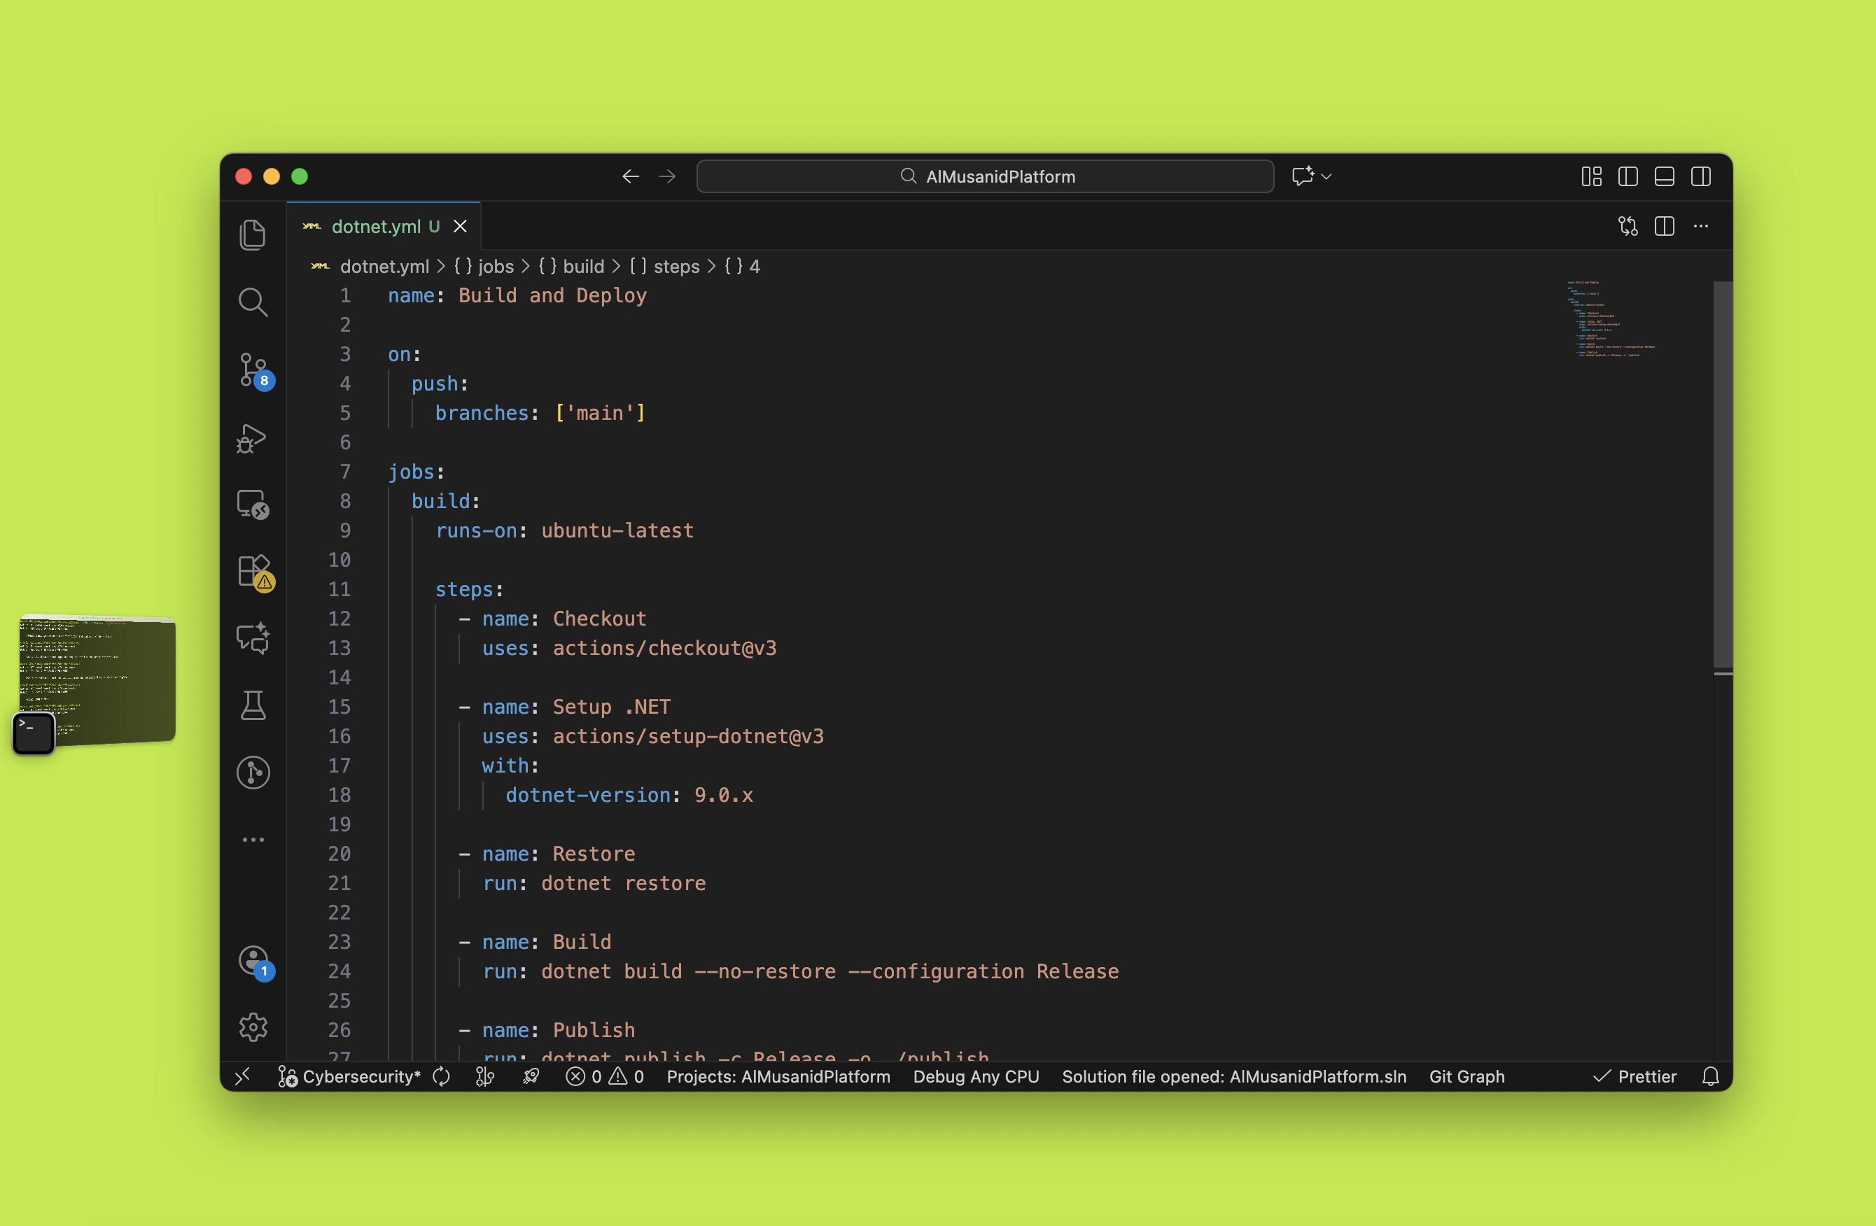Open the Run and Debug view
The height and width of the screenshot is (1226, 1876).
252,438
